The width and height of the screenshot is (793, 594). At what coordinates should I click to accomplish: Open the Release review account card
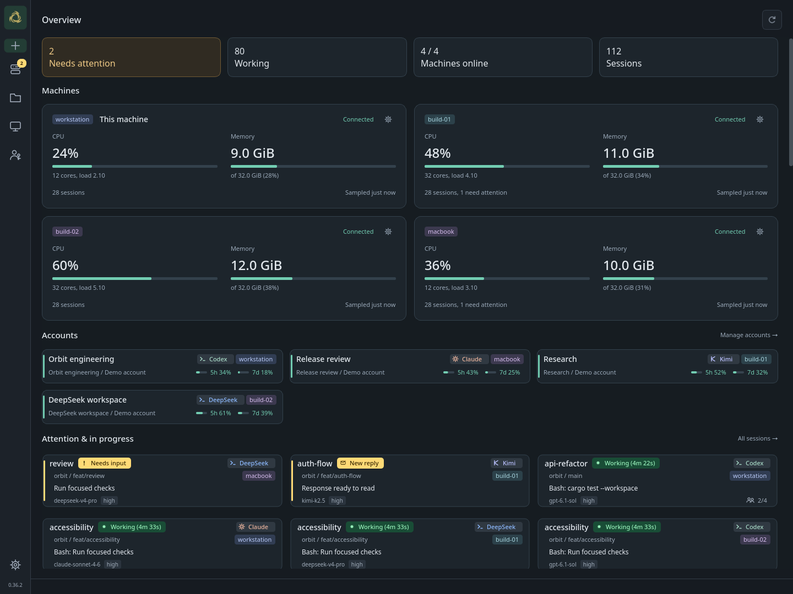(410, 366)
